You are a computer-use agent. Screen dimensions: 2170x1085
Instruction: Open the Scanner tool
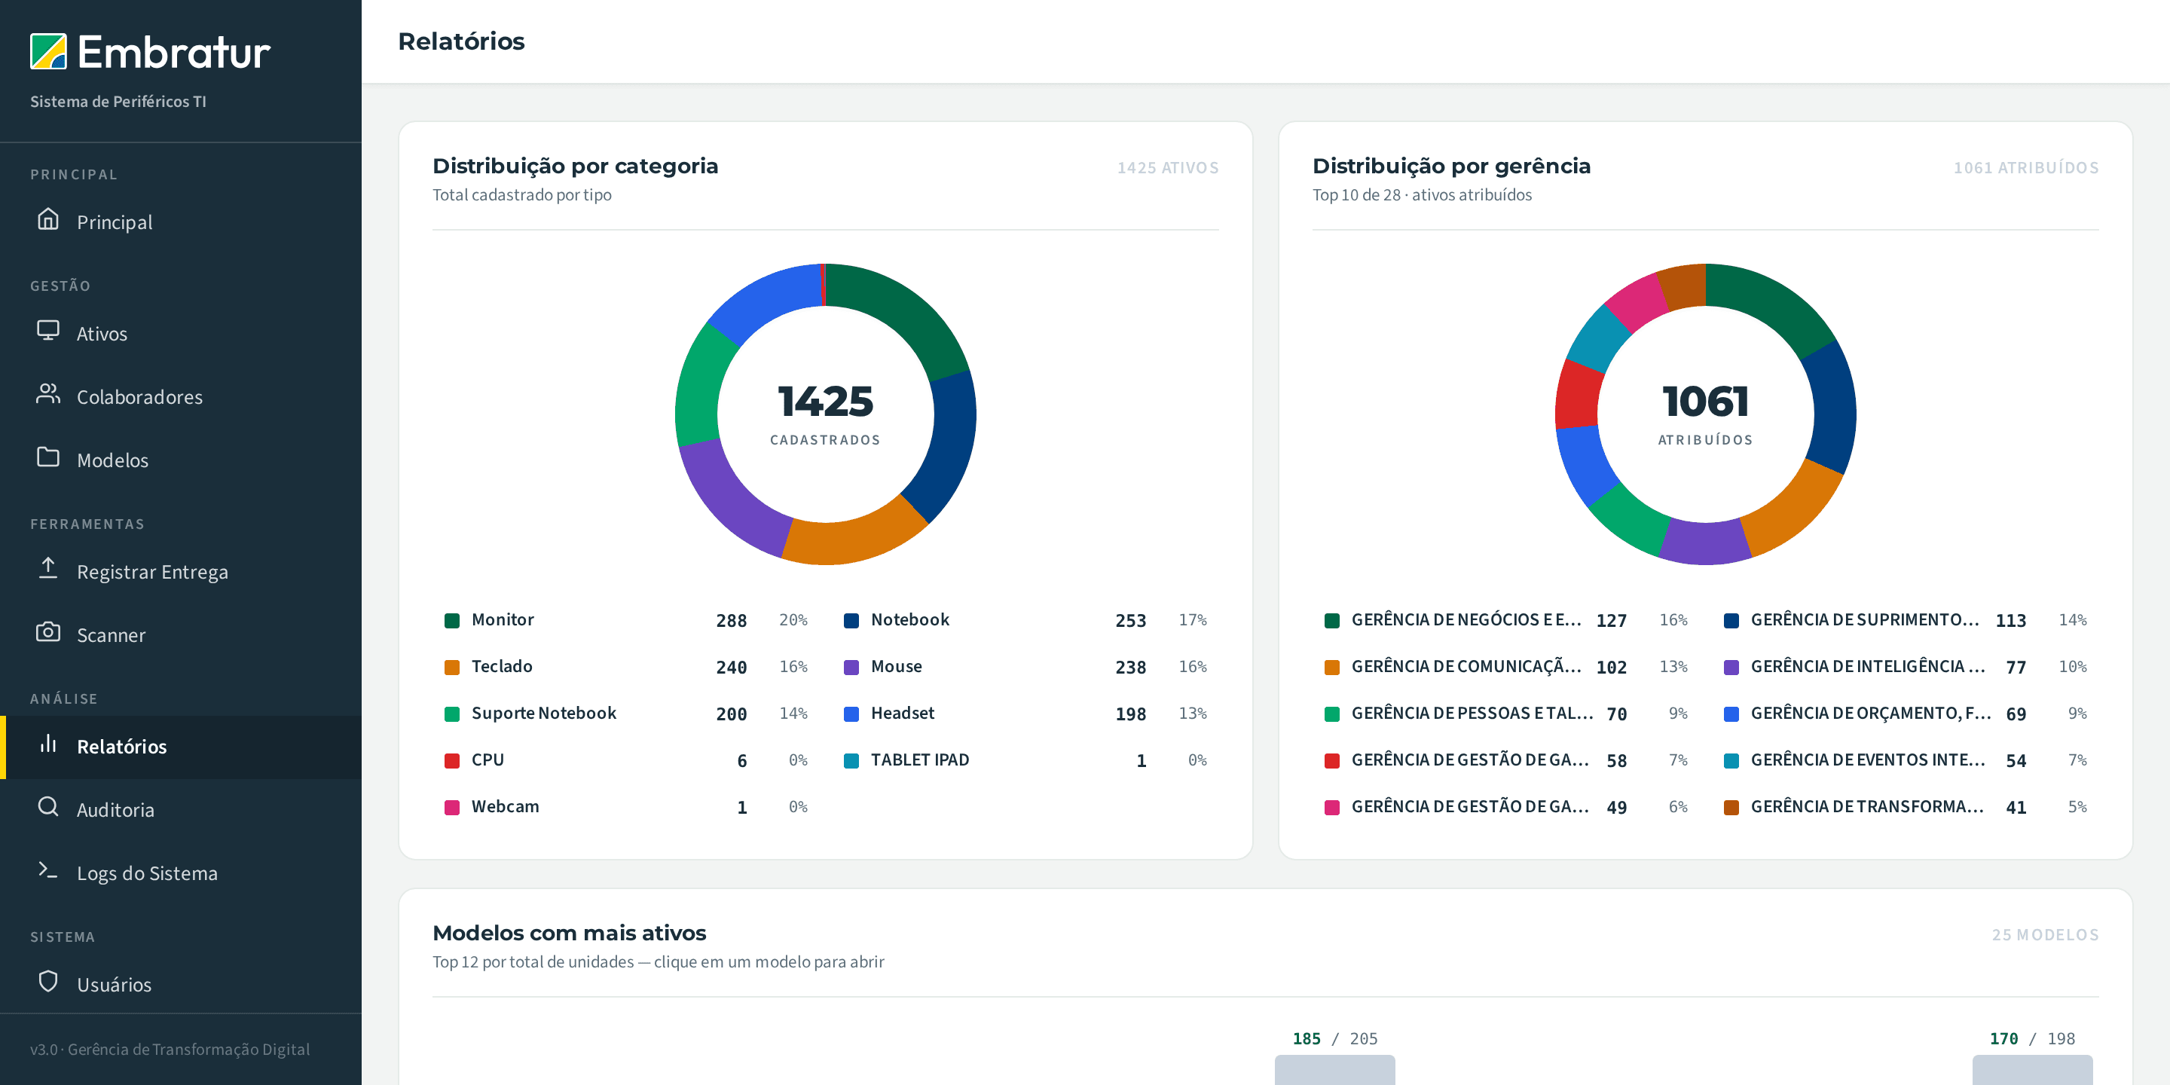[180, 634]
